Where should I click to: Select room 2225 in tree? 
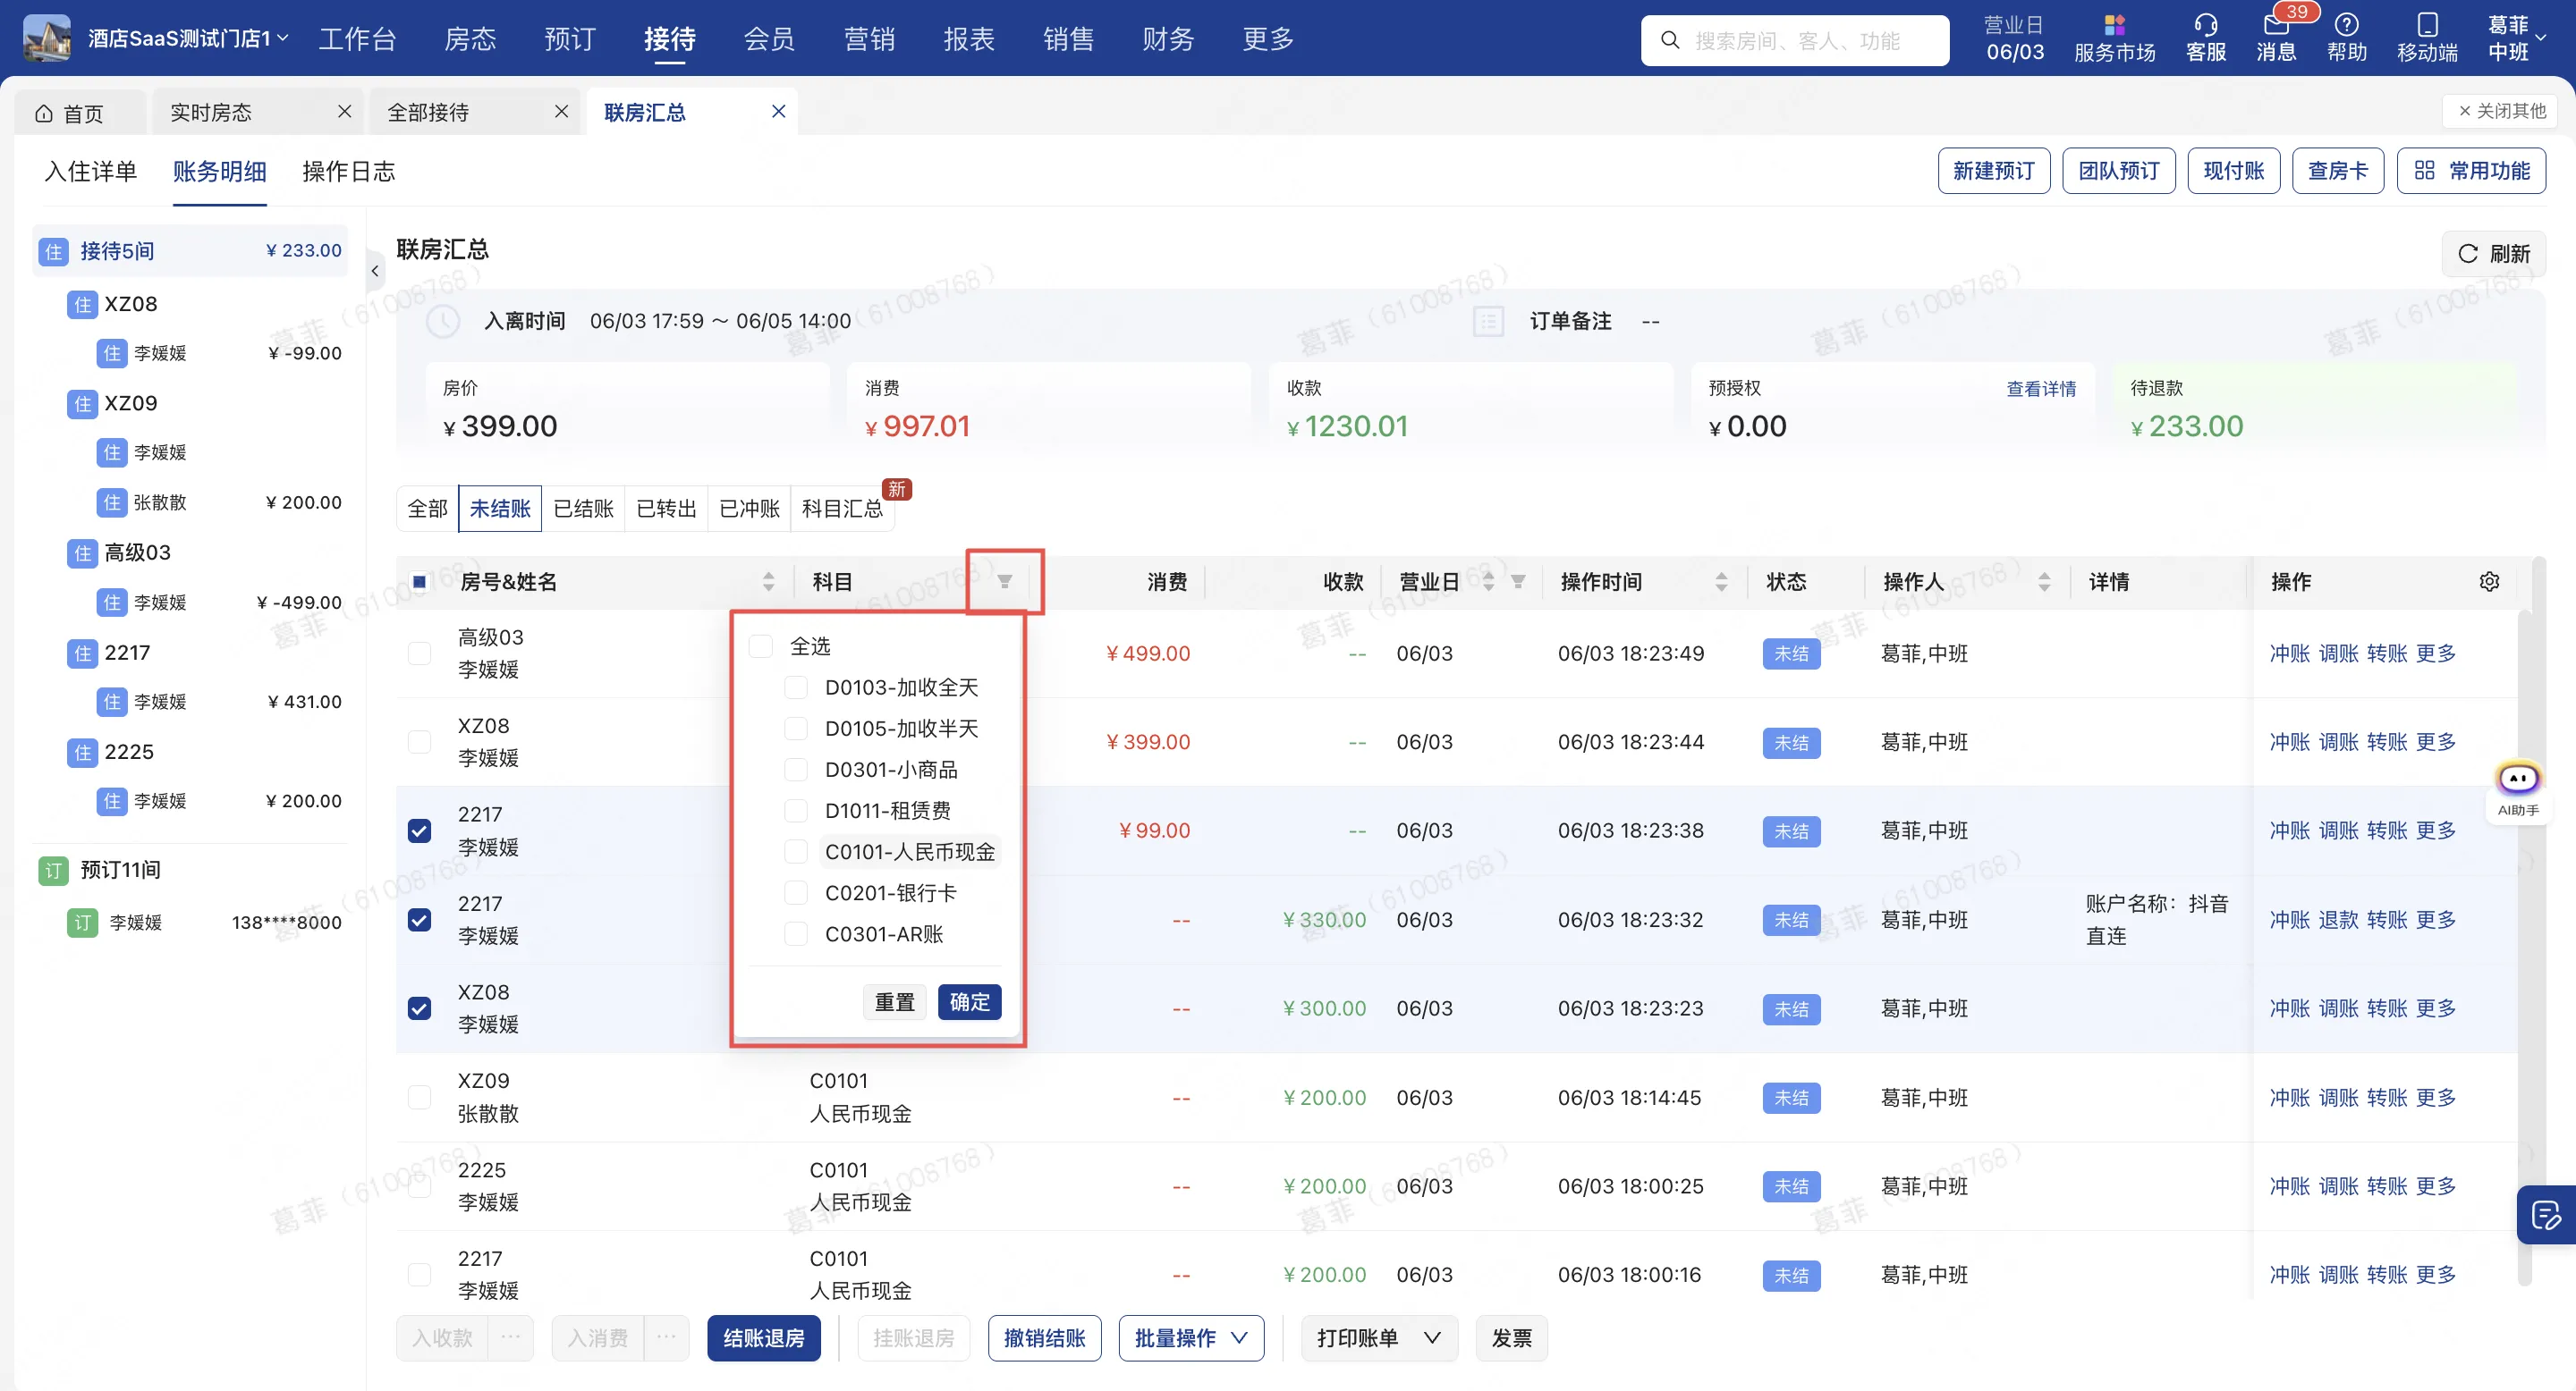129,752
